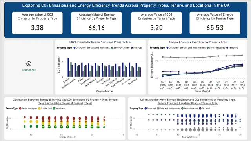This screenshot has width=251, height=141.
Task: Select Flats line point at Q2 2008
Action: pyautogui.click(x=163, y=57)
